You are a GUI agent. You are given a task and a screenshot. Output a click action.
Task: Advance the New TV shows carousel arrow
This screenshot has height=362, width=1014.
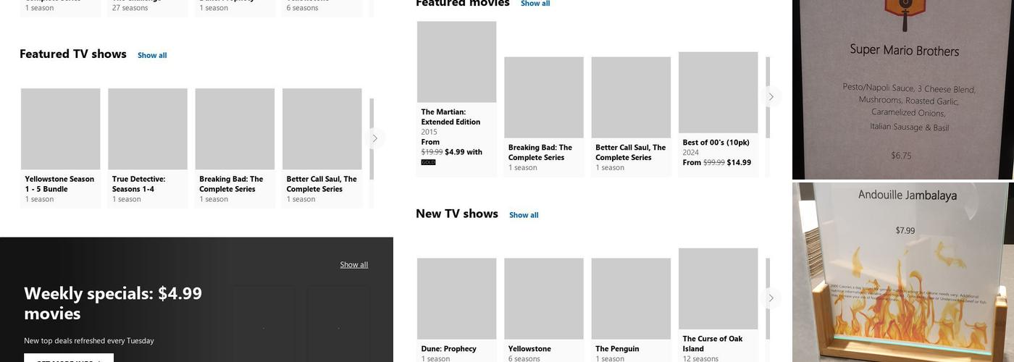[x=771, y=298]
